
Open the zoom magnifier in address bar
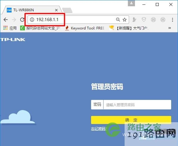(x=118, y=20)
